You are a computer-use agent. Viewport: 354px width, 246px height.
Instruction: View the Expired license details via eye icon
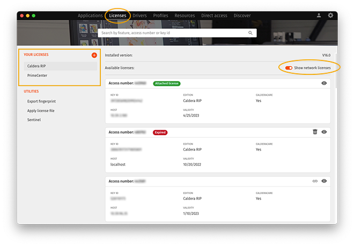(x=324, y=132)
